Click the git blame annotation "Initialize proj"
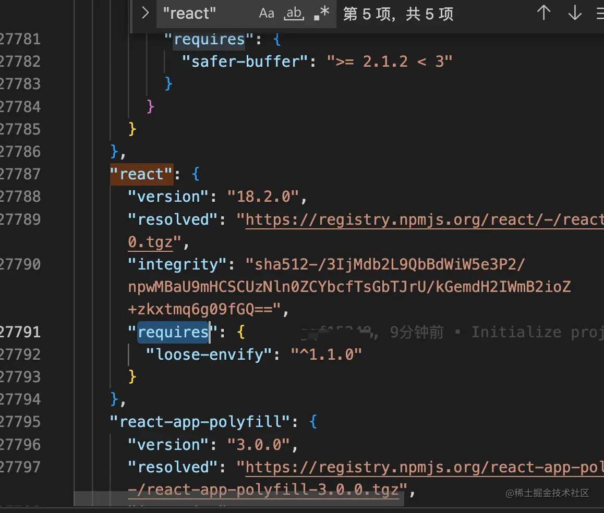This screenshot has height=513, width=604. coord(537,332)
